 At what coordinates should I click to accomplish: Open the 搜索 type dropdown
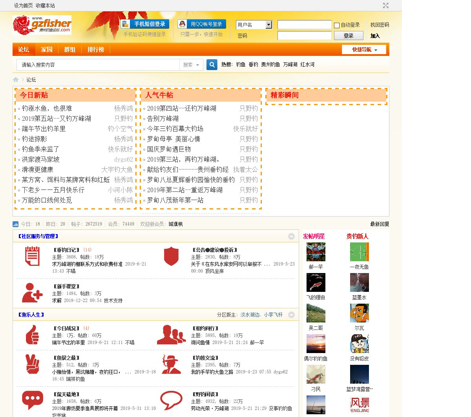191,65
